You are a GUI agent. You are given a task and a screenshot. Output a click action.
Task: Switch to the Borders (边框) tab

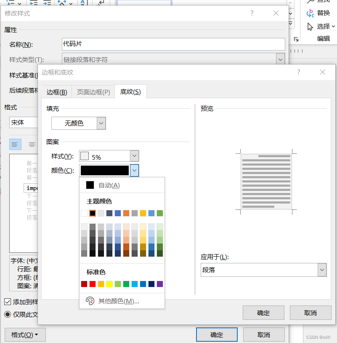pyautogui.click(x=57, y=92)
